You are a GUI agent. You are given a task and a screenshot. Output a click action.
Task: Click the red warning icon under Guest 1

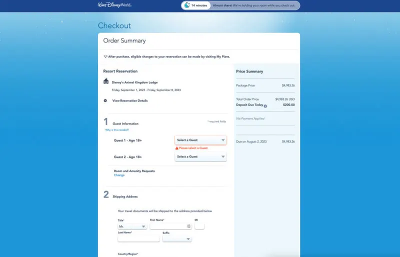point(177,148)
